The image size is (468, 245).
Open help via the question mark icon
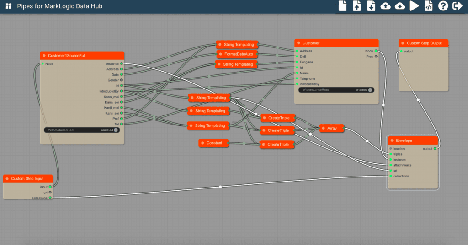442,6
